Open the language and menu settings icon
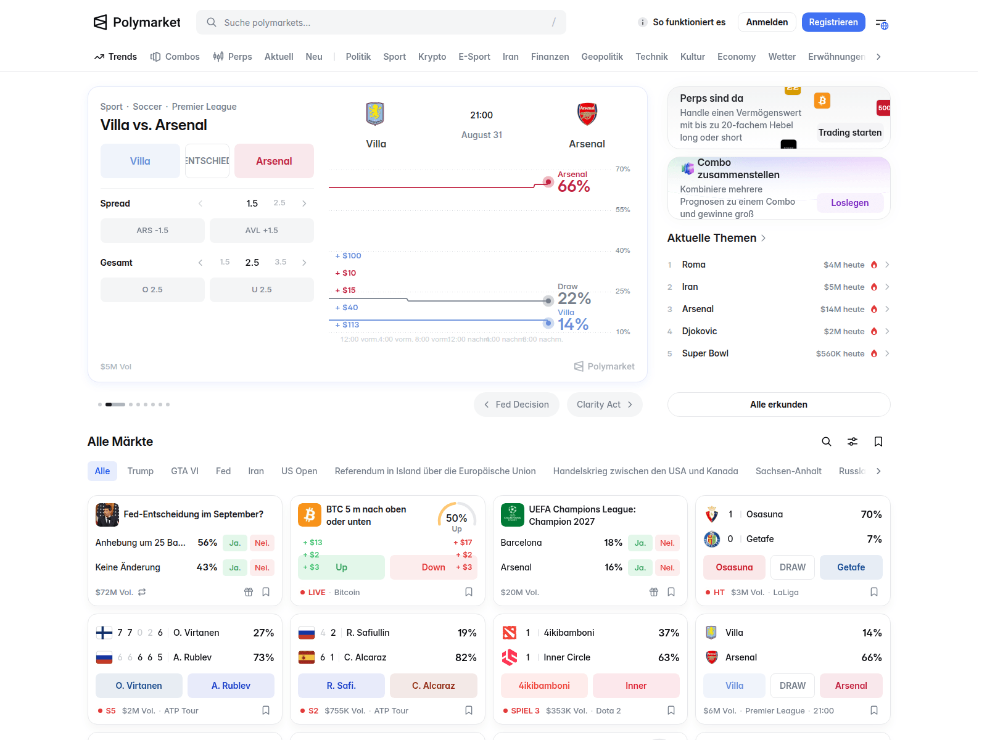This screenshot has width=987, height=740. click(882, 23)
